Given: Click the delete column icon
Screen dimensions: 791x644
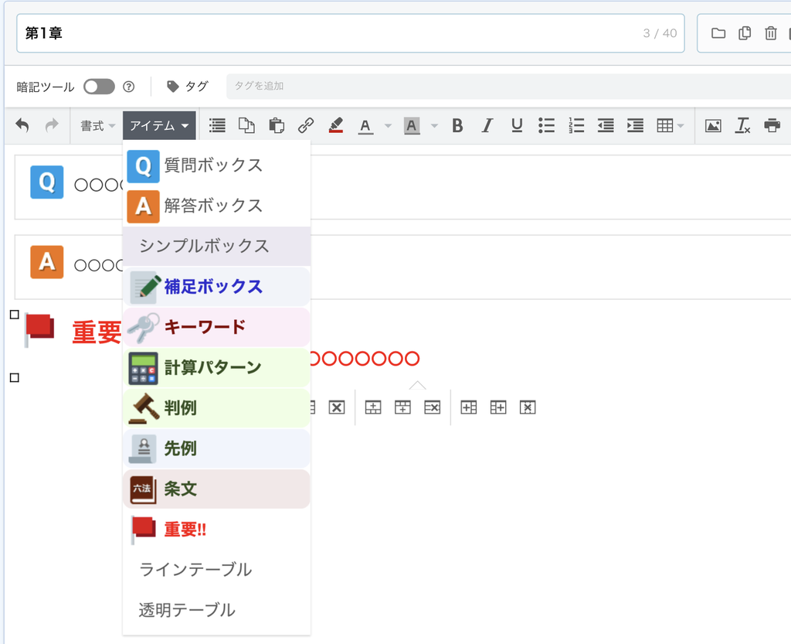Looking at the screenshot, I should [x=528, y=407].
